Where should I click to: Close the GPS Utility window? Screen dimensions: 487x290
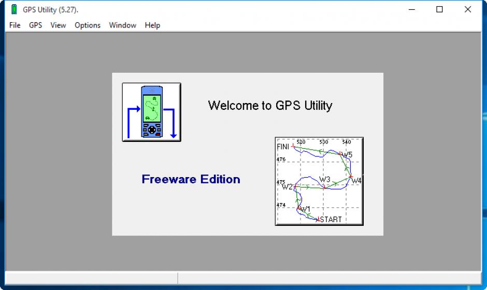(468, 10)
